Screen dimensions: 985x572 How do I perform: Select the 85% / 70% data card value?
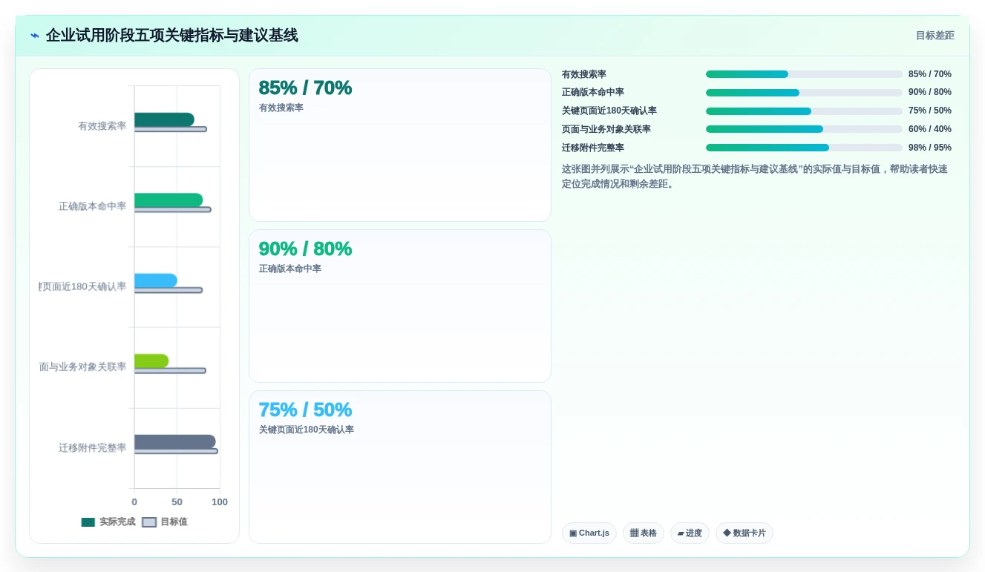[305, 88]
